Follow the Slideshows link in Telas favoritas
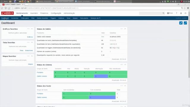This screenshot has width=190, height=107. tap(29, 51)
